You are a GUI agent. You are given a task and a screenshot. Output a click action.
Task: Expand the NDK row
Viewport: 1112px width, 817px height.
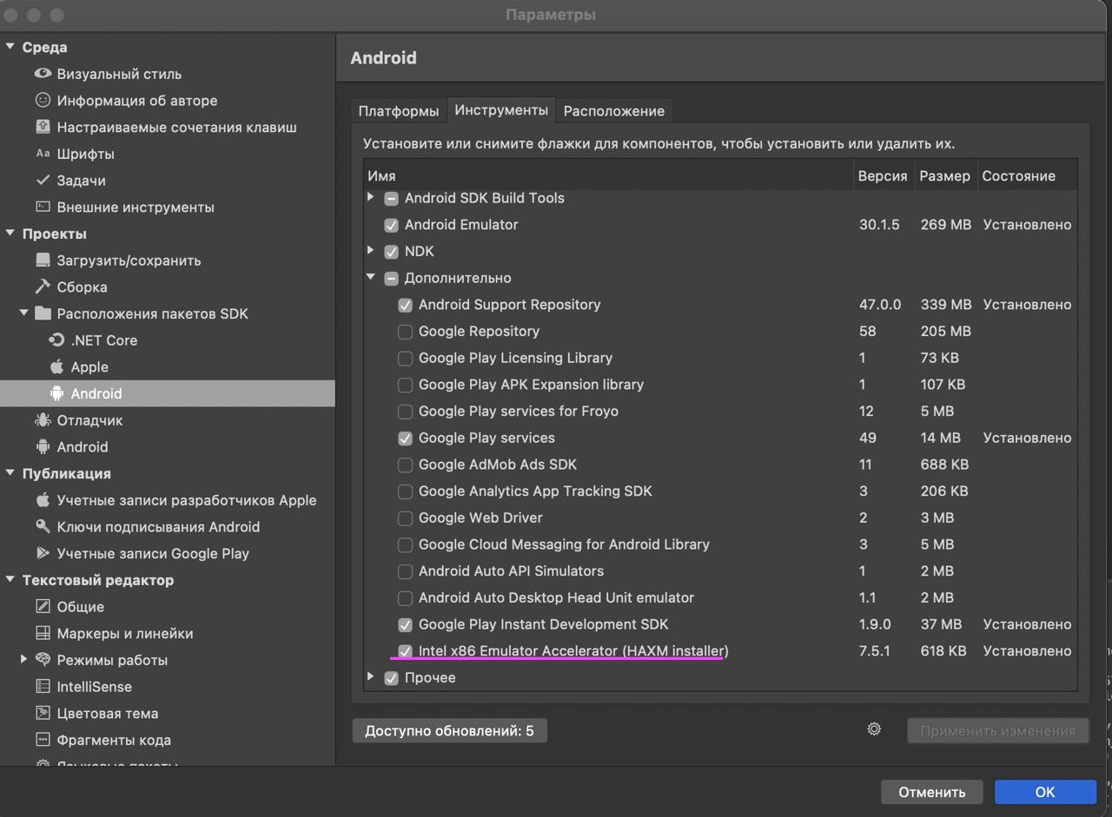pos(371,251)
